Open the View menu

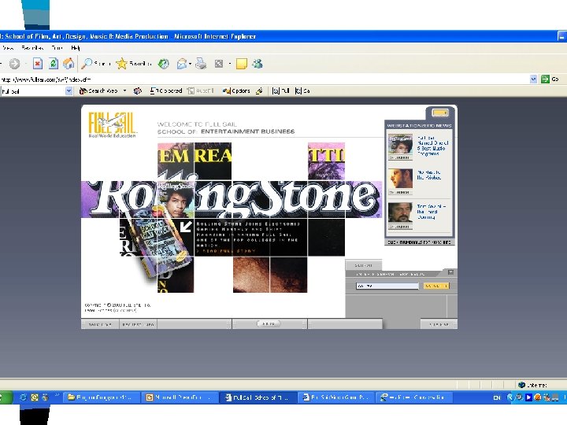pos(8,48)
